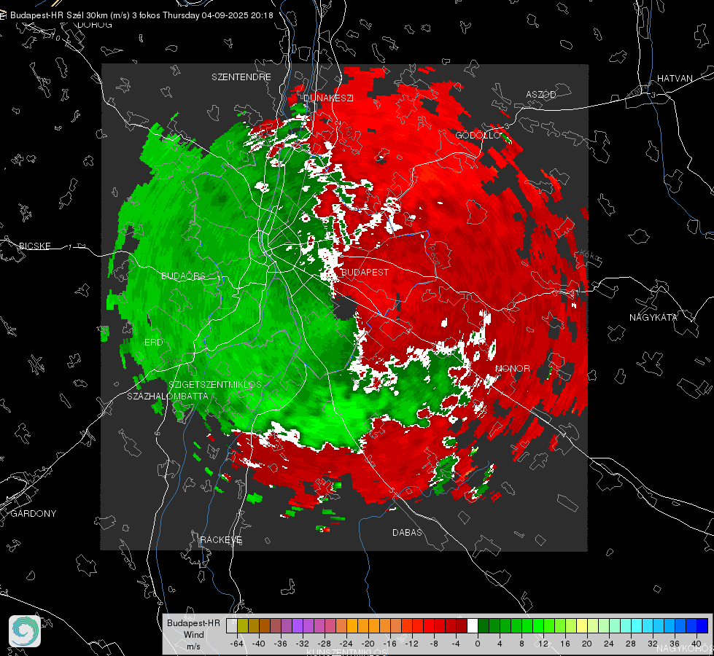Image resolution: width=714 pixels, height=656 pixels.
Task: Click the 20 legend value
Action: (587, 644)
